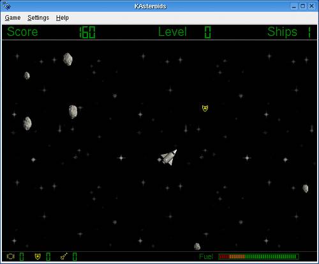Open the Game menu
Image resolution: width=319 pixels, height=264 pixels.
tap(13, 18)
